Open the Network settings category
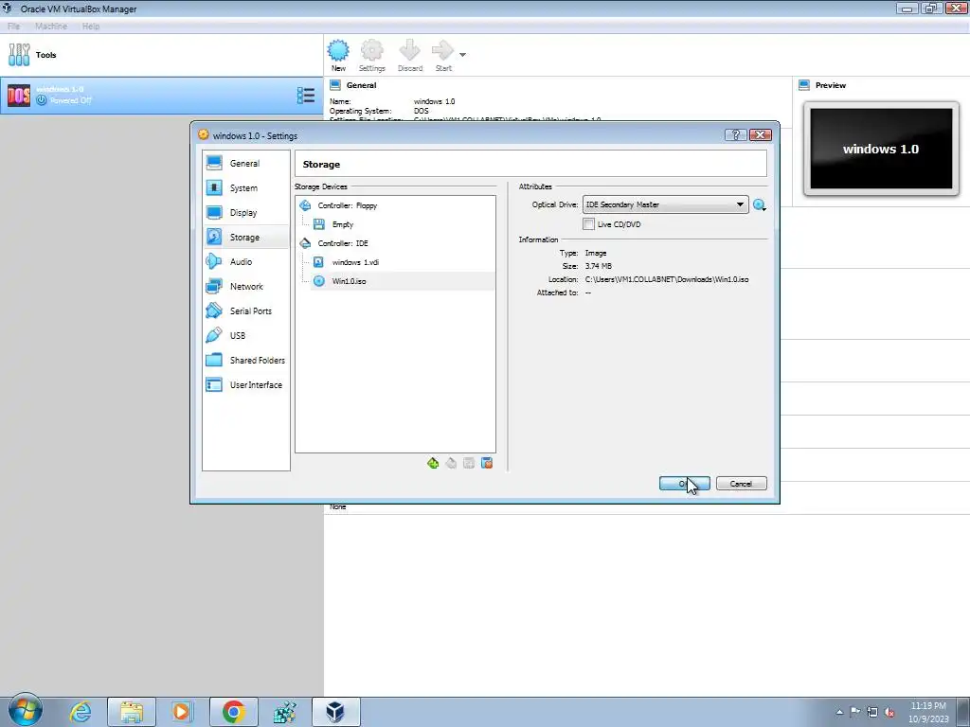Screen dimensions: 970x727 [x=245, y=286]
